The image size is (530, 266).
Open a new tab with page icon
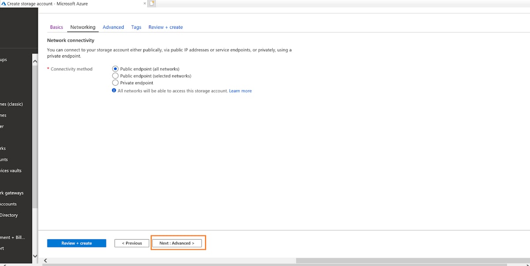(x=151, y=4)
